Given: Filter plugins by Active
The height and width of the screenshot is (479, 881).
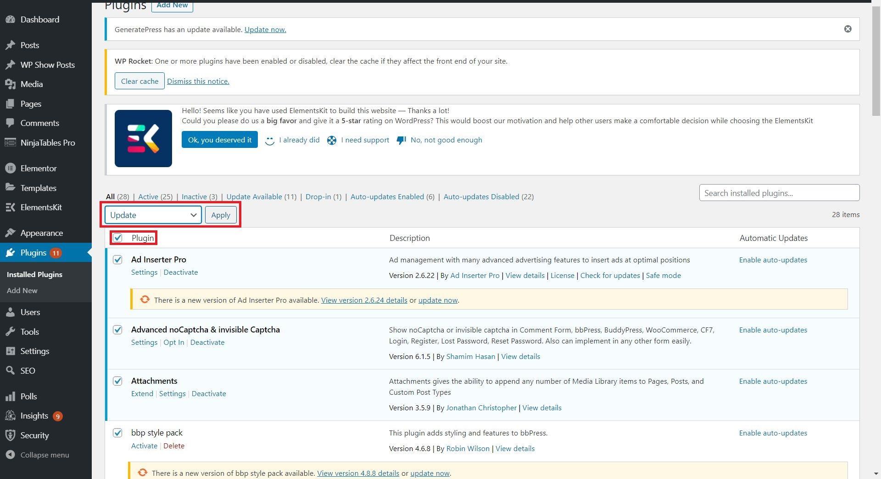Looking at the screenshot, I should pyautogui.click(x=148, y=196).
